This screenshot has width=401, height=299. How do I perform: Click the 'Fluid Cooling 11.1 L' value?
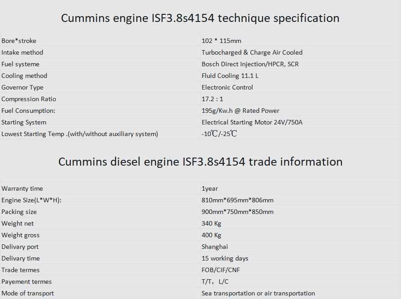230,76
